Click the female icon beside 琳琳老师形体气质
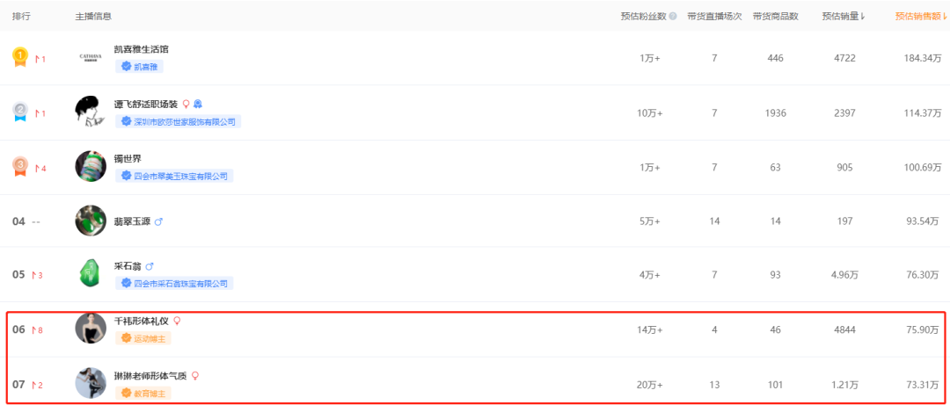The width and height of the screenshot is (950, 405). 195,375
